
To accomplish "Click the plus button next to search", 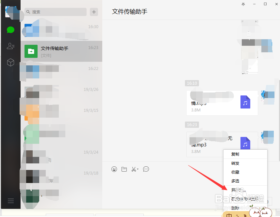I will tap(94, 12).
